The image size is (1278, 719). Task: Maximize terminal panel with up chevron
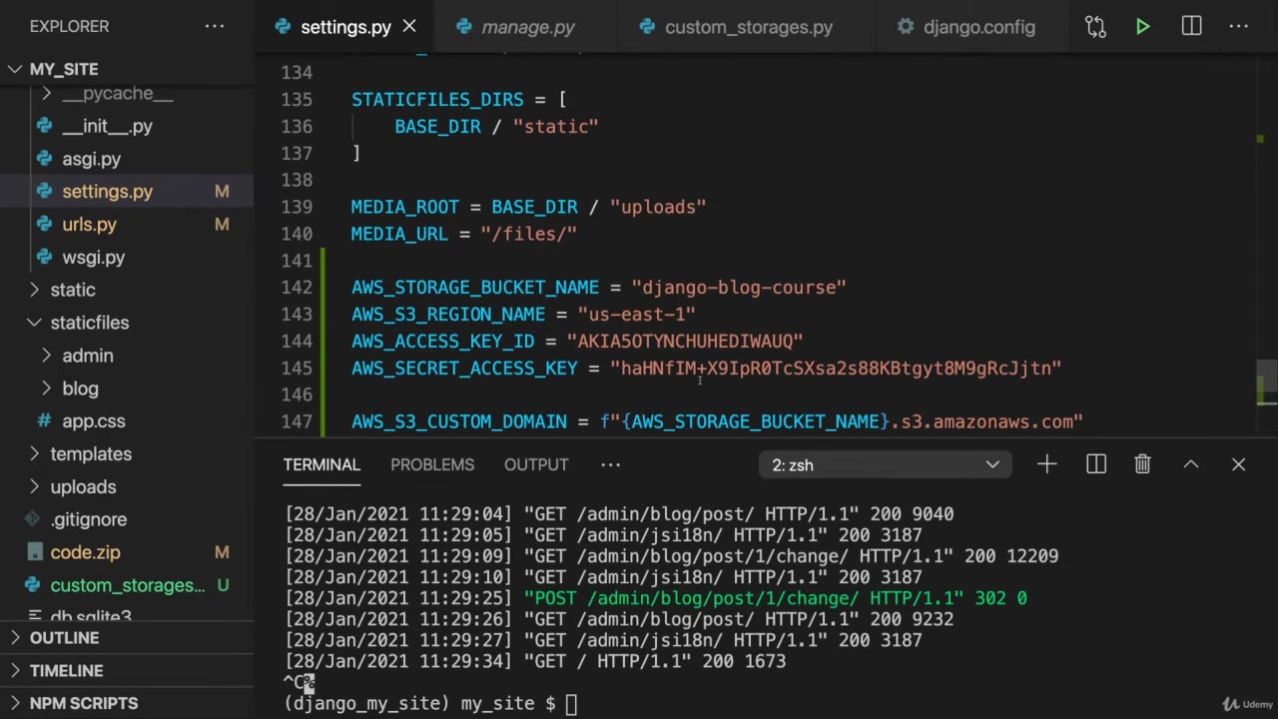tap(1190, 464)
